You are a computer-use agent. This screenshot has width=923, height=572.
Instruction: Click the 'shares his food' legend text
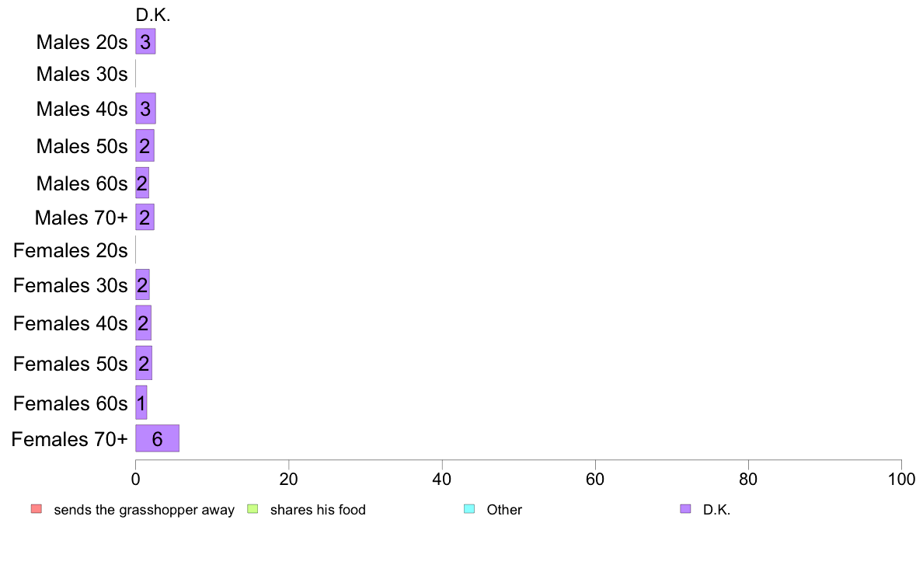pos(318,510)
